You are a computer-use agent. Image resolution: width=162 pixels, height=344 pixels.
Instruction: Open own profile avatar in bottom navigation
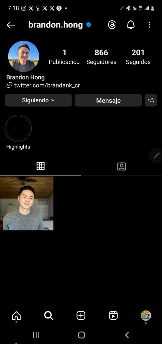146,316
